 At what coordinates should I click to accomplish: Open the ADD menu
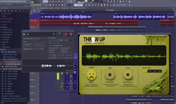click(x=5, y=1)
